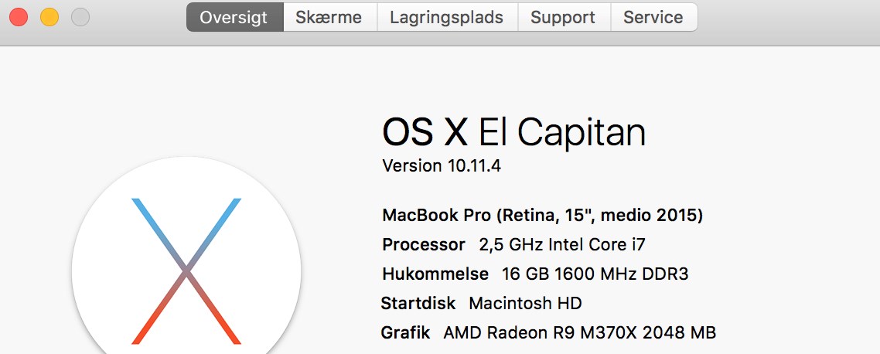Image resolution: width=880 pixels, height=354 pixels.
Task: Show the Service tab
Action: click(654, 17)
